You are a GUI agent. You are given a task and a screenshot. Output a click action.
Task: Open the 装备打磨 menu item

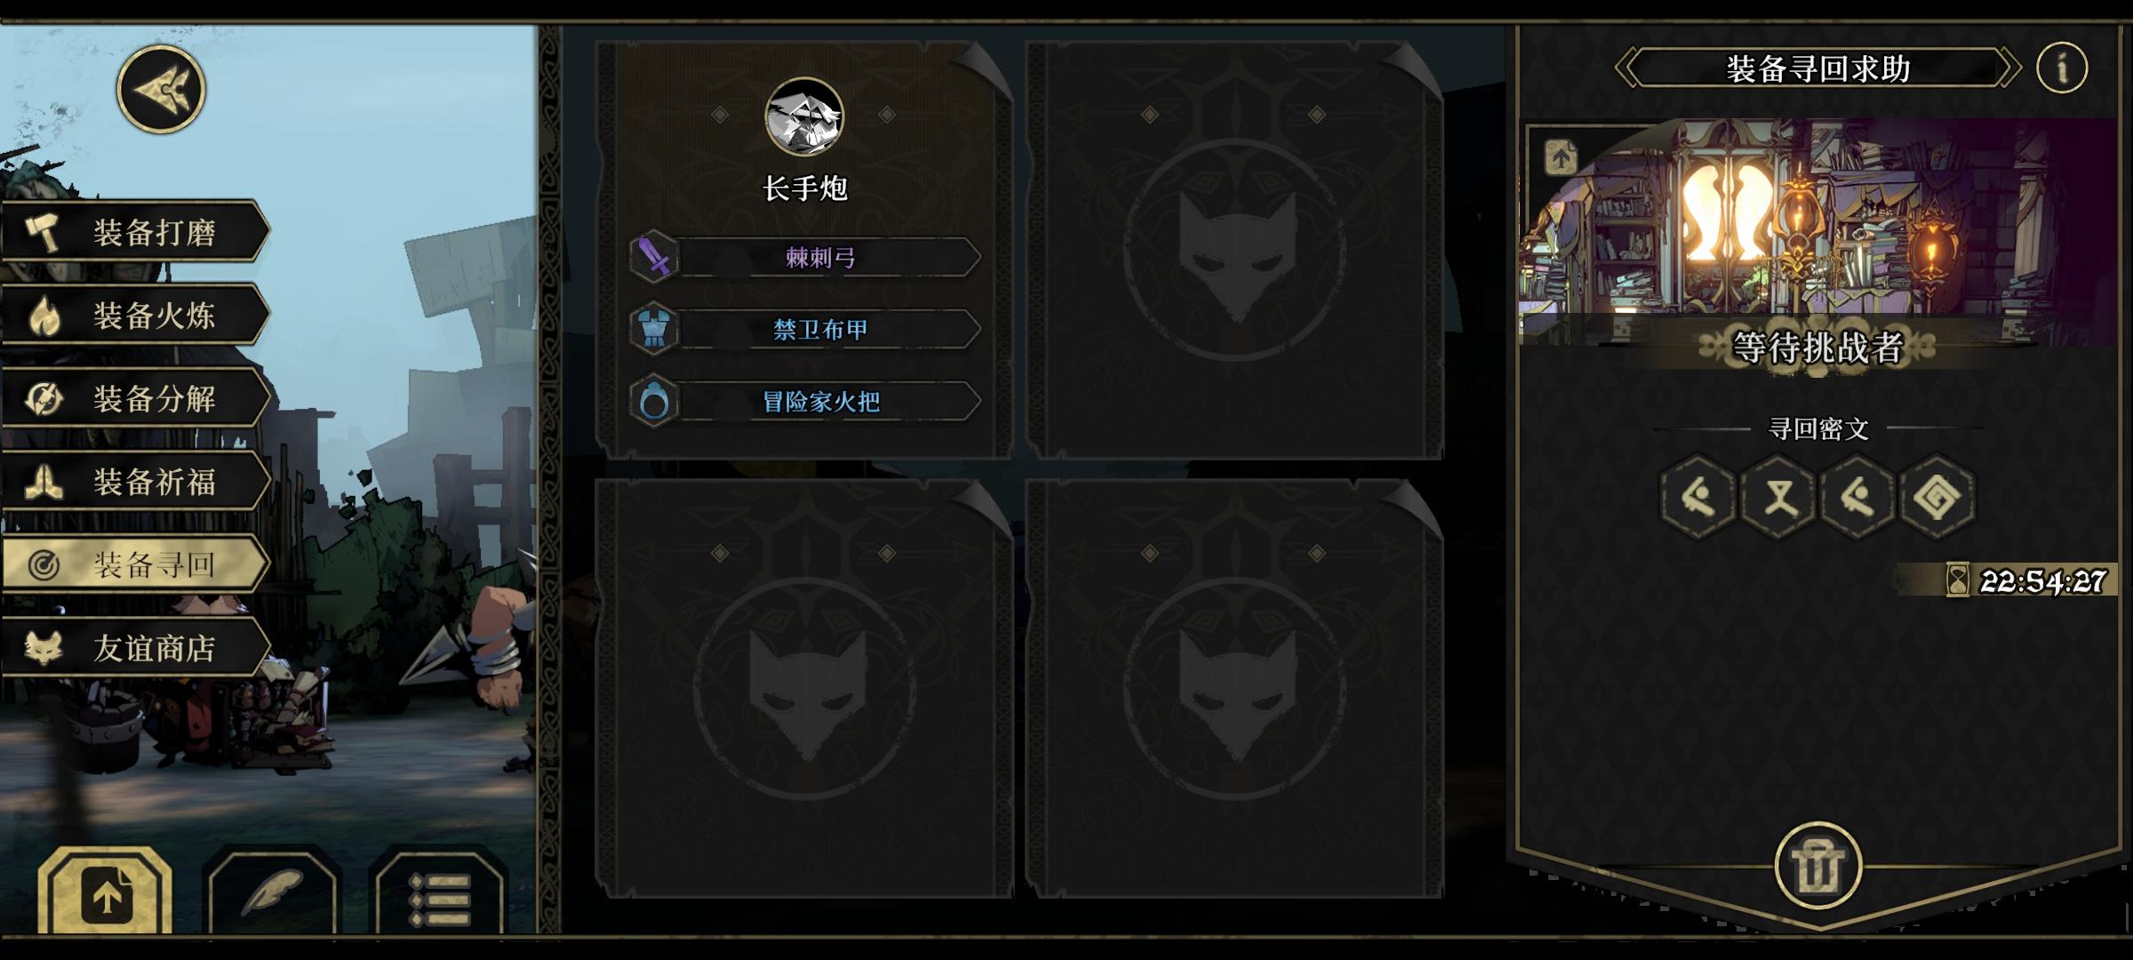pos(135,232)
